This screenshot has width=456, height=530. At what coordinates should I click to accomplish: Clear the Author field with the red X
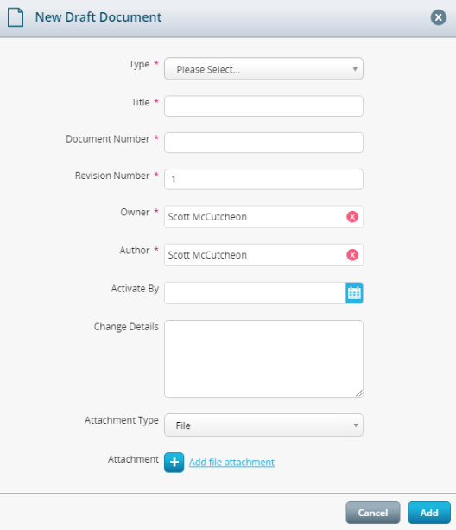click(x=352, y=255)
